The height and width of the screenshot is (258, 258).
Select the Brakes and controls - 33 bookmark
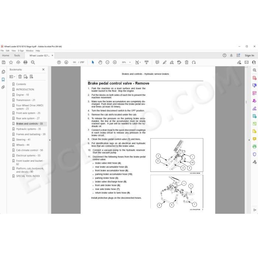click(29, 123)
